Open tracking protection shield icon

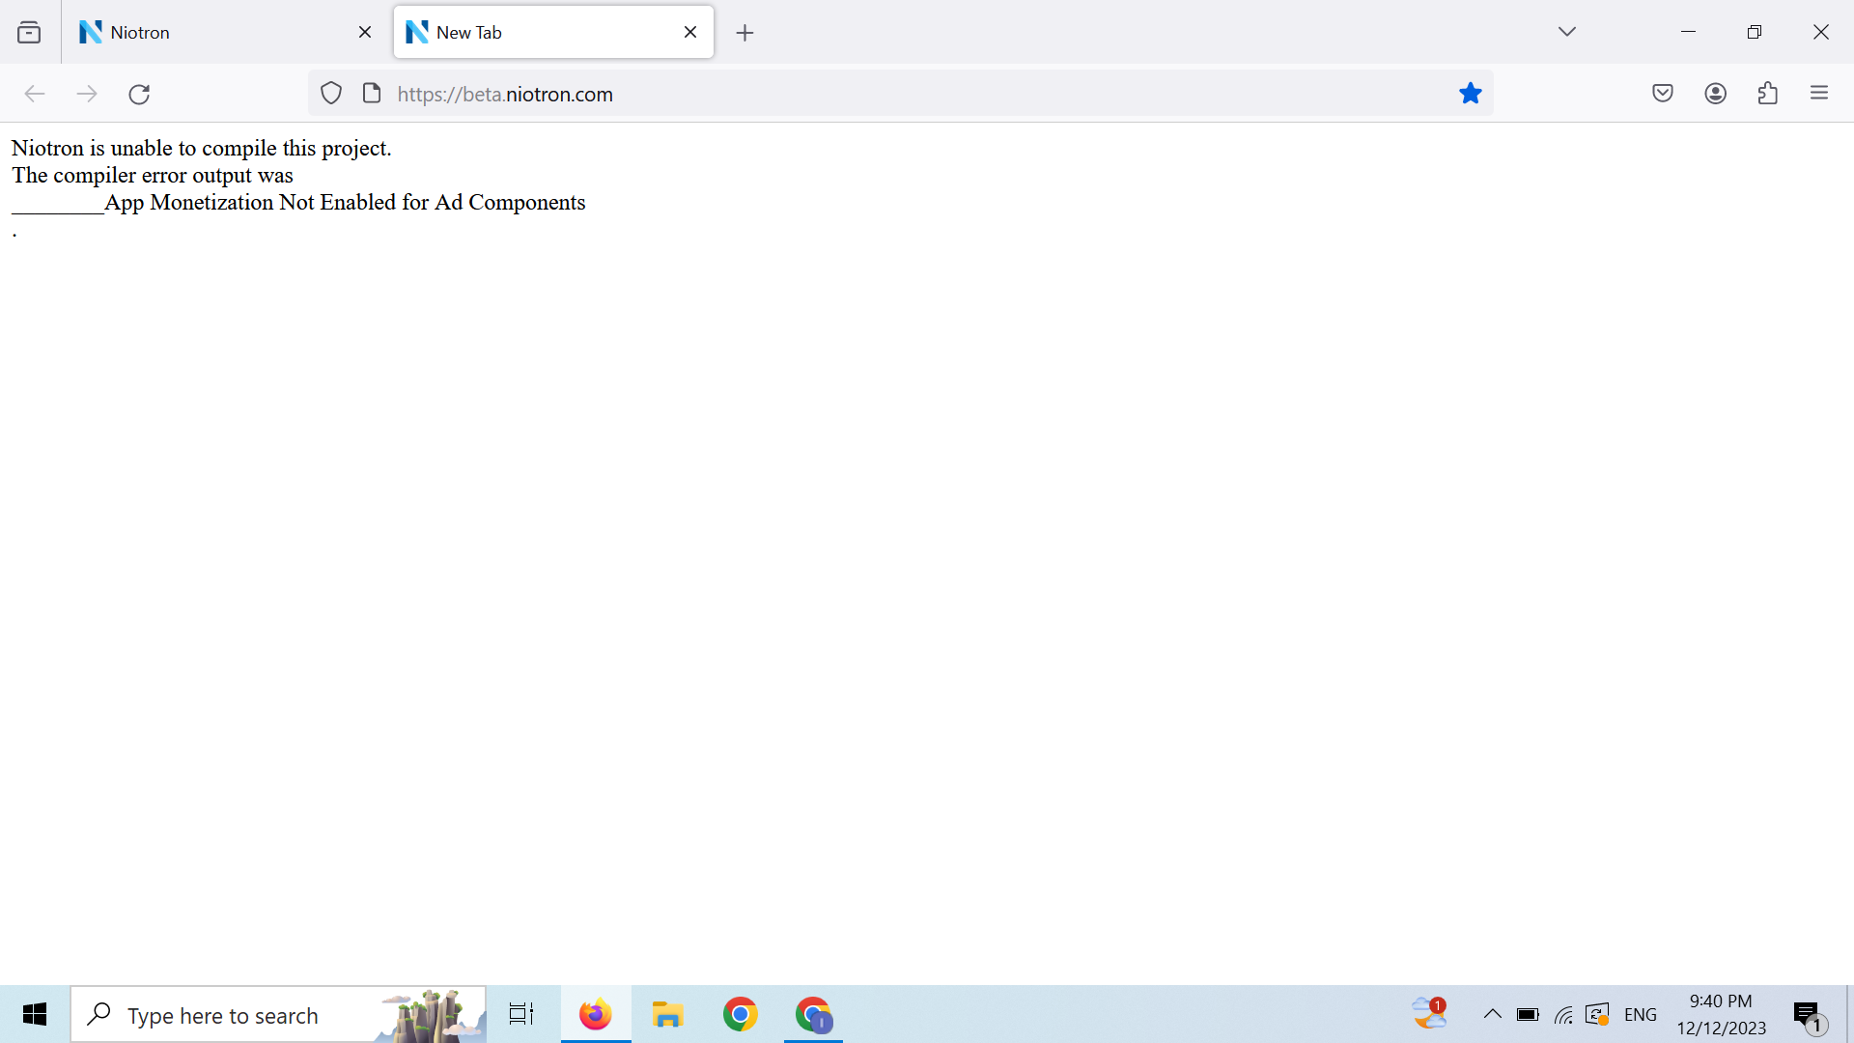coord(331,94)
